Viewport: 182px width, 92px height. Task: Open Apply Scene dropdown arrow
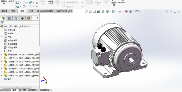point(134,12)
